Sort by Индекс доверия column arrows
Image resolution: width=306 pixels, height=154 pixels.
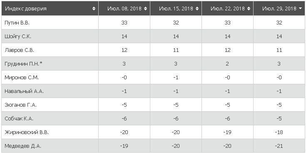pos(94,9)
